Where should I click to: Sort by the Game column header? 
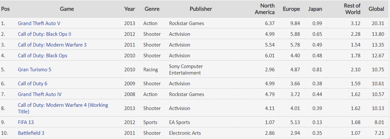pyautogui.click(x=67, y=9)
